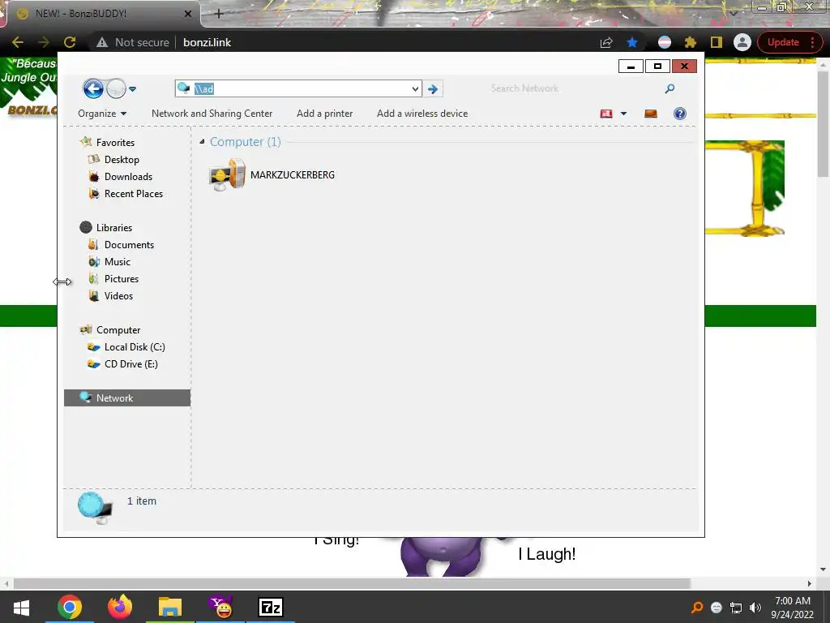Screen dimensions: 830x623
Task: Switch to the BonziBUDDY Chrome tab
Action: 101,14
